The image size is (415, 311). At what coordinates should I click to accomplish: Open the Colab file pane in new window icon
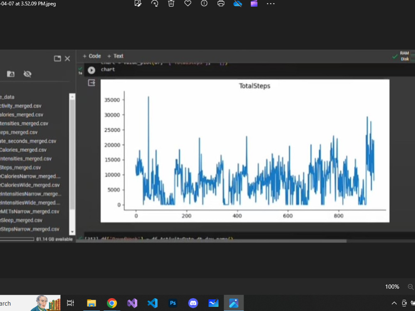coord(57,58)
